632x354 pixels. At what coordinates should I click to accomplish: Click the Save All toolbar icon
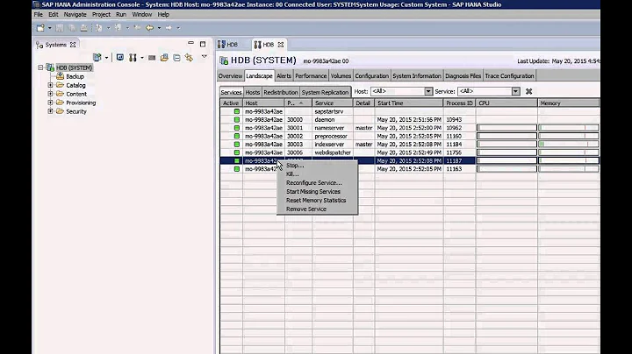[72, 28]
